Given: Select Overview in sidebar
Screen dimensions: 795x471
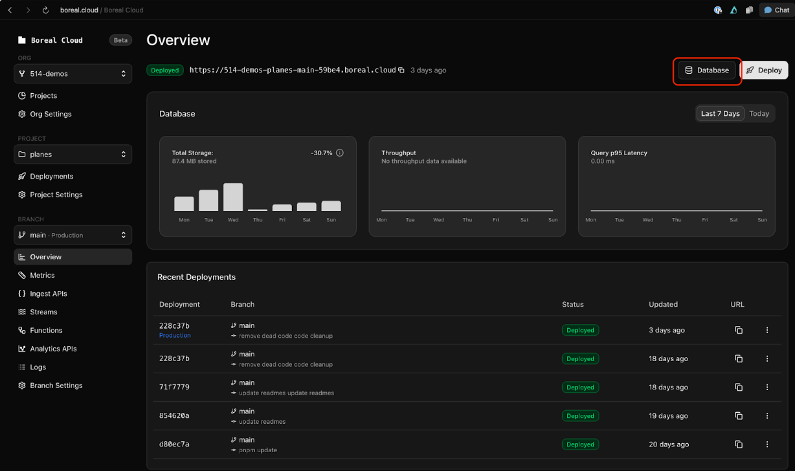Looking at the screenshot, I should coord(73,257).
